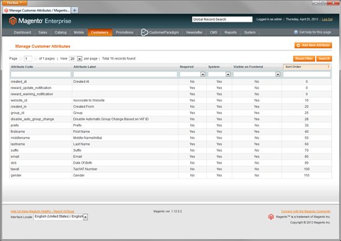The height and width of the screenshot is (241, 341).
Task: Click Add New Attribute button
Action: [313, 45]
